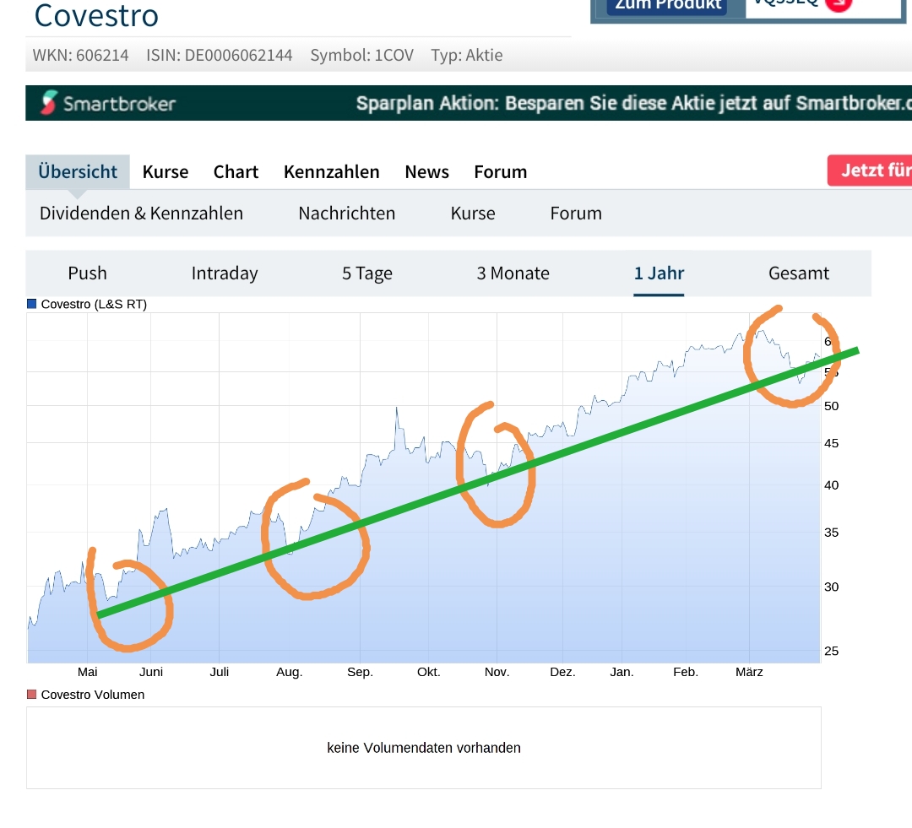
Task: Open the Forum sub-navigation link
Action: 576,214
